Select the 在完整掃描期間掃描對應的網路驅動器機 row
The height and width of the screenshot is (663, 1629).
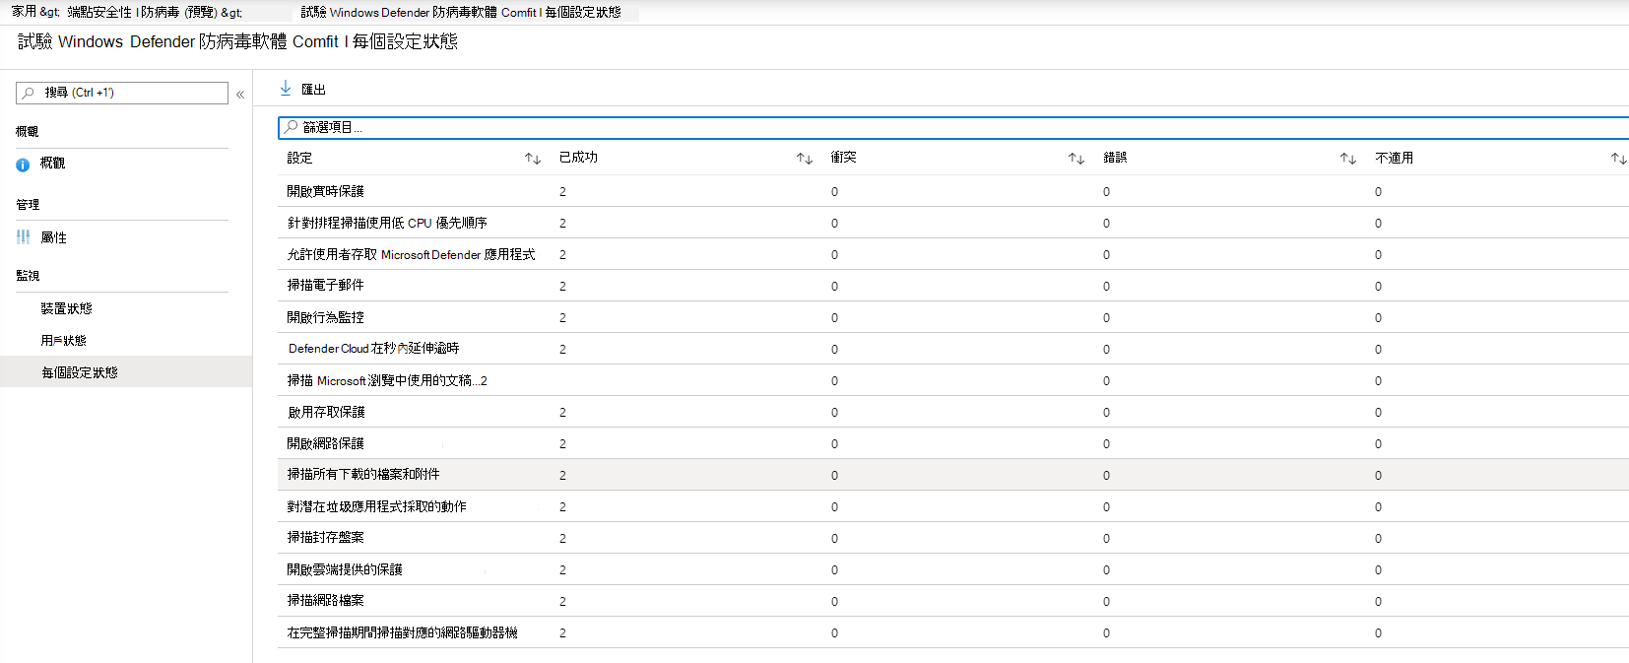click(953, 632)
